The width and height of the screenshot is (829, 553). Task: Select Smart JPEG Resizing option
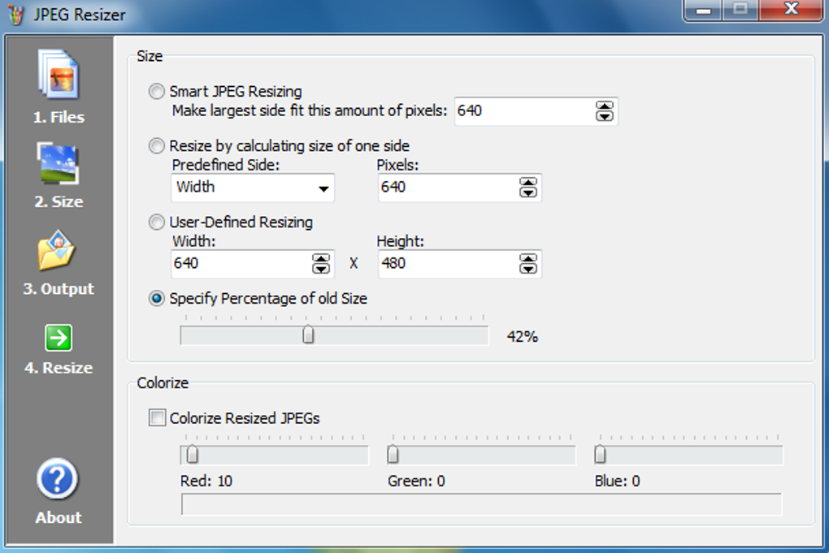[x=156, y=92]
